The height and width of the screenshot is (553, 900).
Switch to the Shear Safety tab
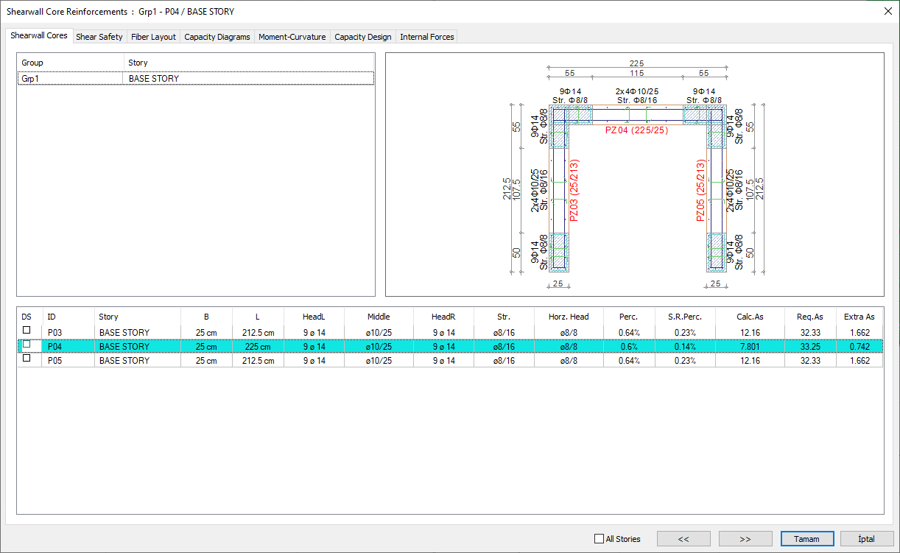click(99, 37)
